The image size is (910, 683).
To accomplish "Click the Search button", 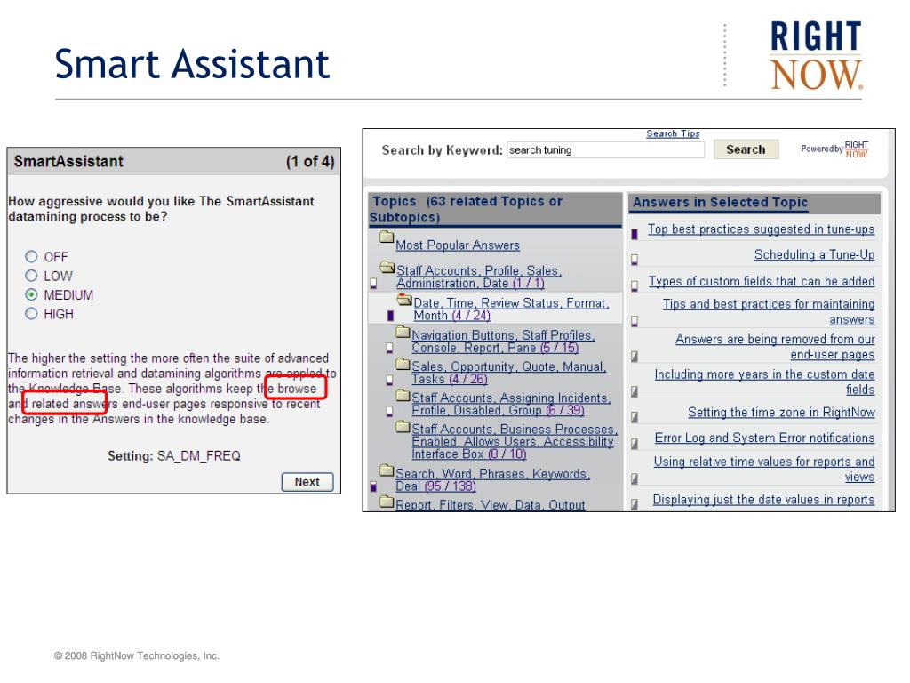I will pyautogui.click(x=746, y=149).
